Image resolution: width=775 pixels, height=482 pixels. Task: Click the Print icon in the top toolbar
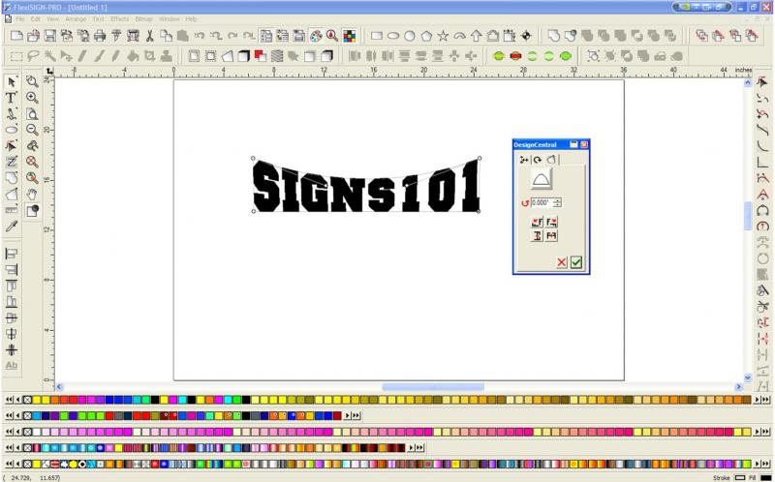click(100, 36)
